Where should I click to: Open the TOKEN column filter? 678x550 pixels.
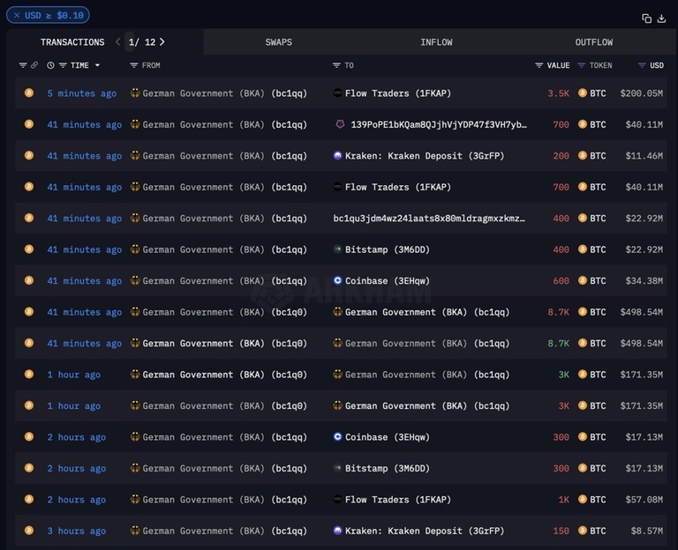point(581,65)
